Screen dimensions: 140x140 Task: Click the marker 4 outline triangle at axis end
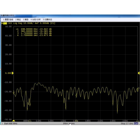point(138,121)
